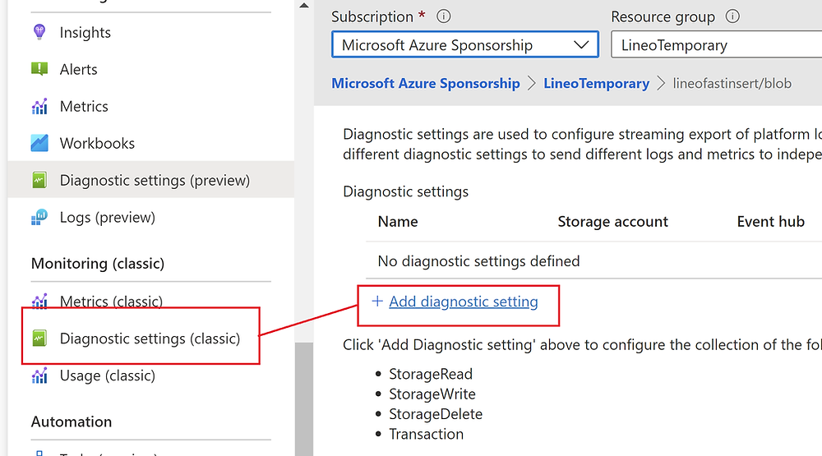Click the info icon next to Subscription

(444, 16)
